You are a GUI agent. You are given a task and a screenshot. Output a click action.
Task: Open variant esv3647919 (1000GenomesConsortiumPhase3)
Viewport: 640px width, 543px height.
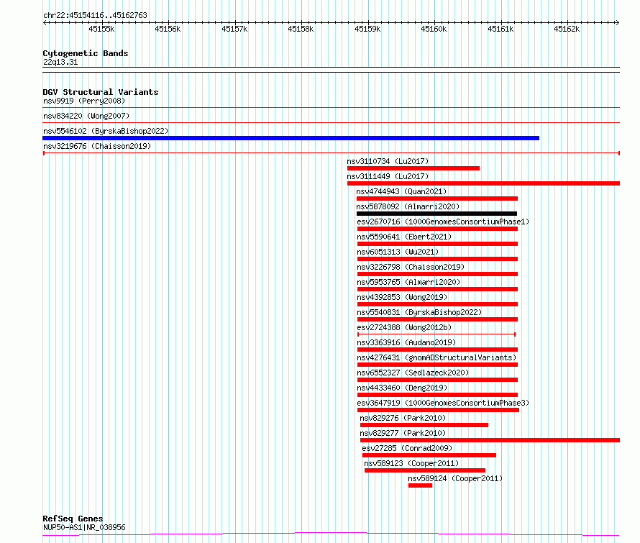tap(443, 403)
